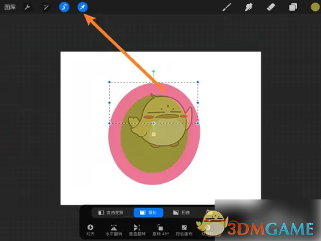Viewport: 321px width, 241px height.
Task: Open the Layers panel
Action: [293, 7]
